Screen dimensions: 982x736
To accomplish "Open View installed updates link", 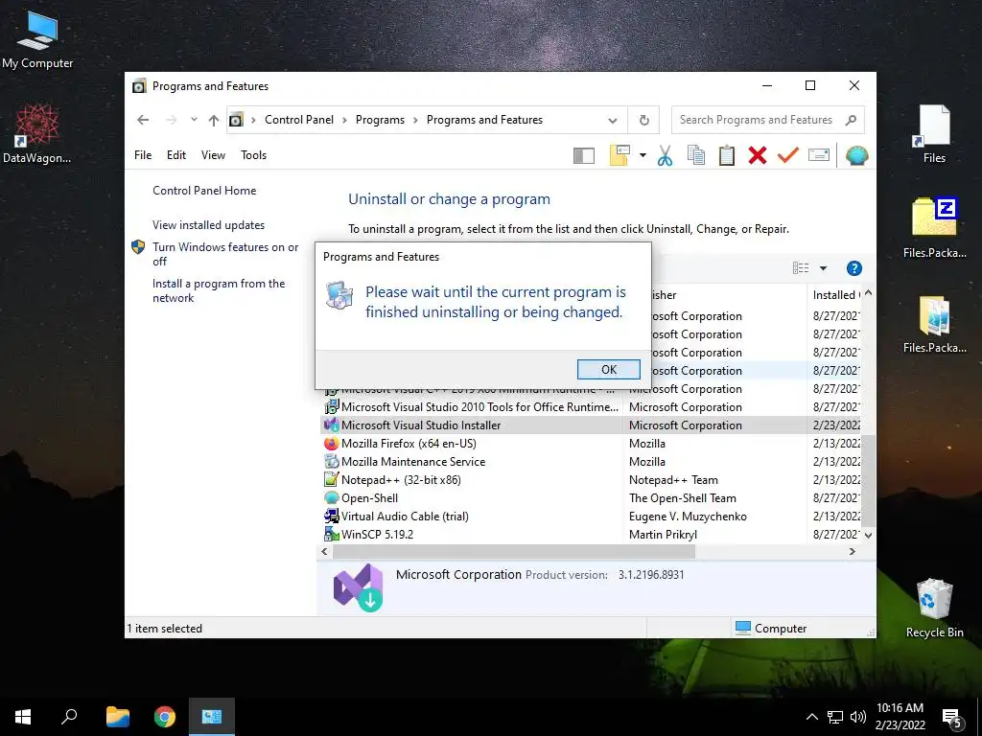I will pyautogui.click(x=208, y=224).
